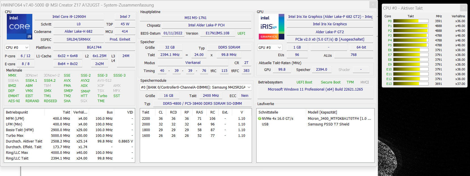The height and width of the screenshot is (176, 470).
Task: Click the TPM indicator
Action: point(350,82)
